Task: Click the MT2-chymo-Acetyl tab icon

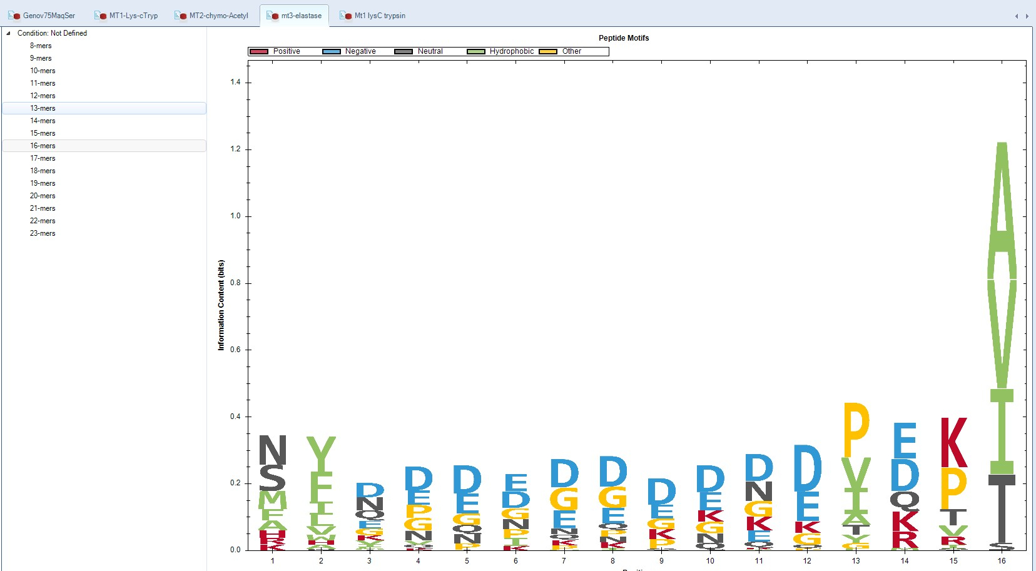Action: [180, 16]
